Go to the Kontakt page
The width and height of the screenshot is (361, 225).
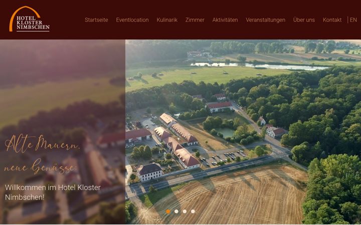[x=332, y=20]
